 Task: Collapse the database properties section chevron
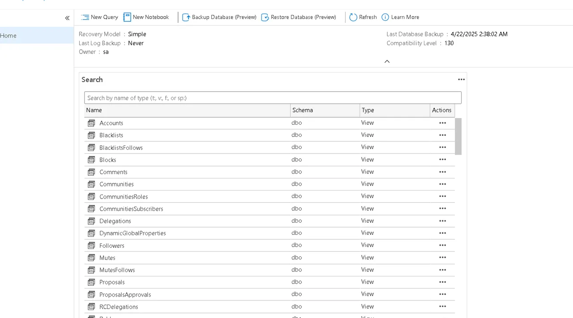(x=387, y=61)
